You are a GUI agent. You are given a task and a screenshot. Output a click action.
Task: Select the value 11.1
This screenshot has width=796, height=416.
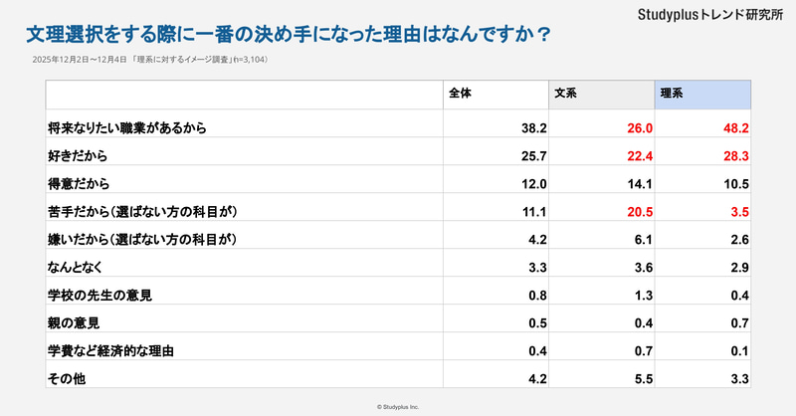pos(534,212)
